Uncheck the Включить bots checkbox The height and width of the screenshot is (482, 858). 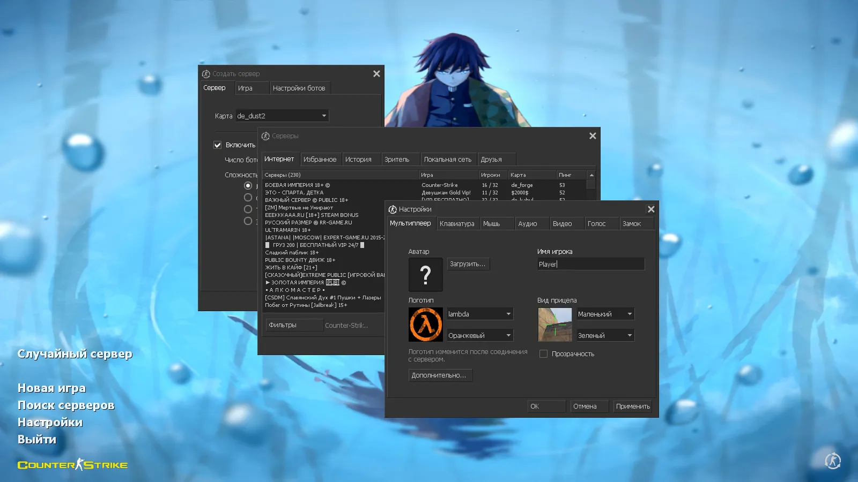(x=218, y=145)
